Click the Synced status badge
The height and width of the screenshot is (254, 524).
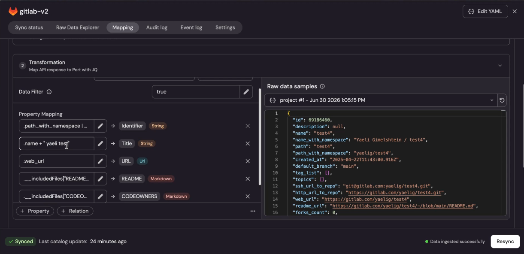pos(21,242)
